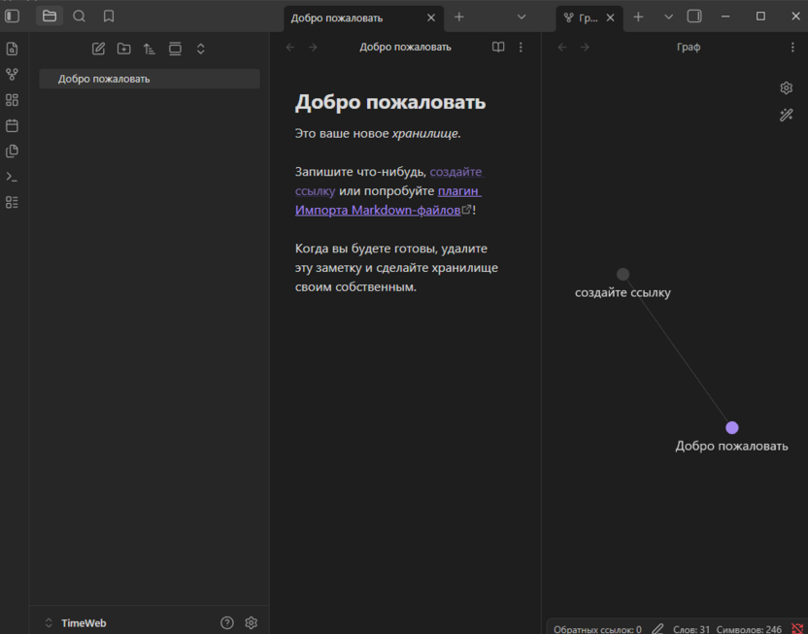The height and width of the screenshot is (634, 808).
Task: Create a new note in file explorer
Action: pos(98,49)
